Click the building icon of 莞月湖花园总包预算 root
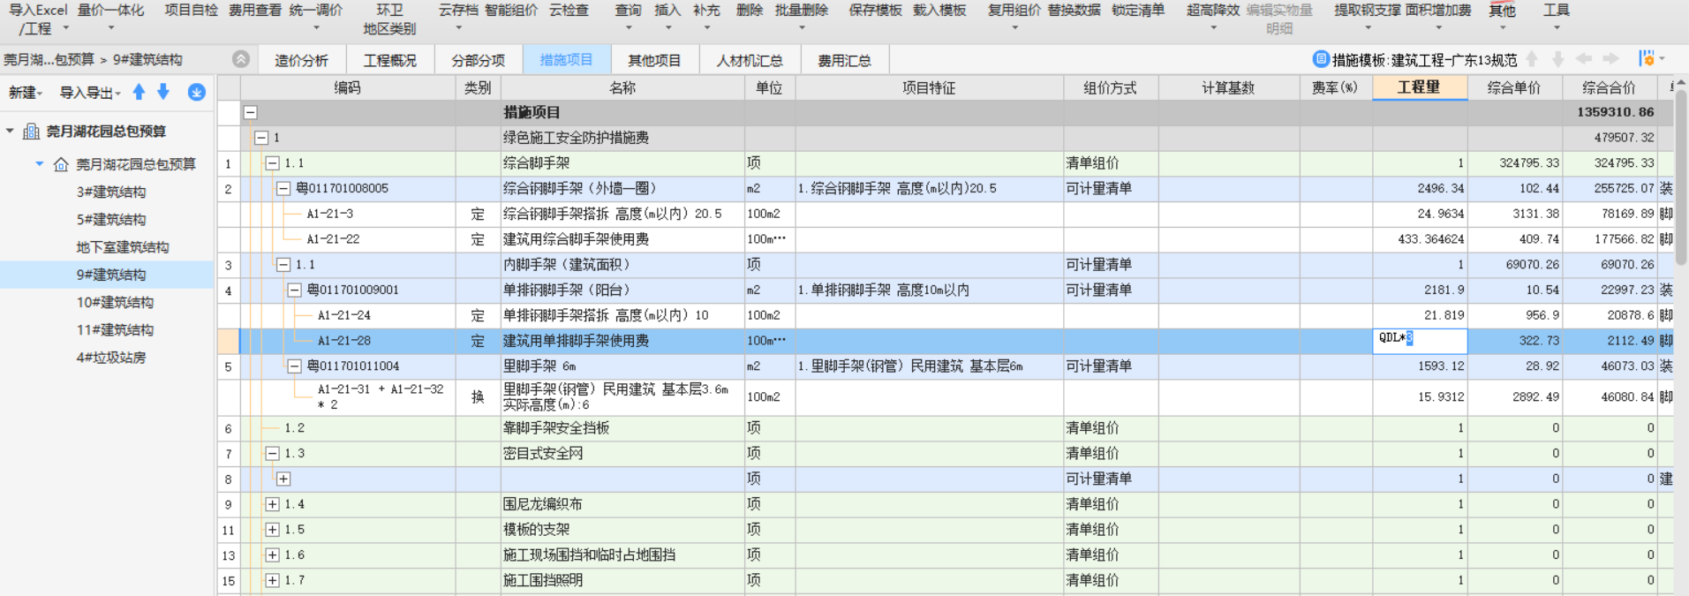Screen dimensions: 1689x596 (x=31, y=131)
